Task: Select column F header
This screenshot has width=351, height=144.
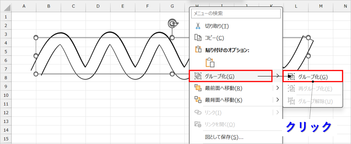Action: click(x=147, y=6)
